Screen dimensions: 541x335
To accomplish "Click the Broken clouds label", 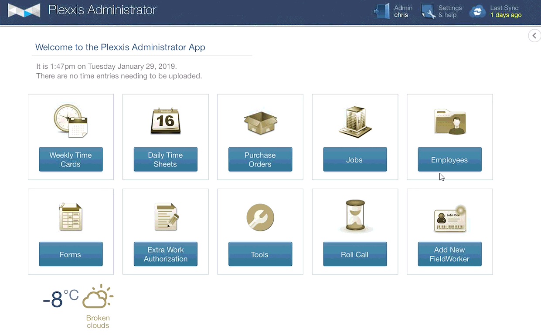I will (x=98, y=322).
